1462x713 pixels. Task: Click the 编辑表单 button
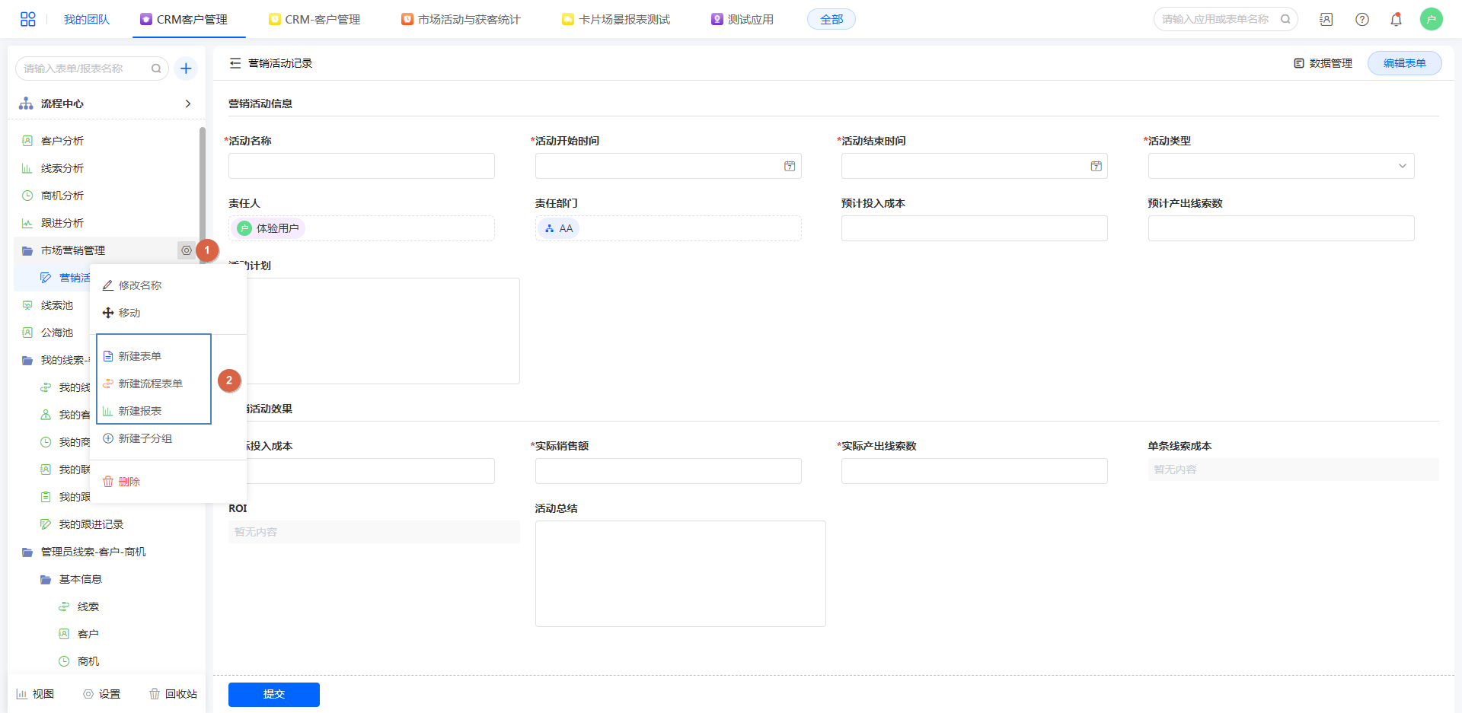pyautogui.click(x=1404, y=63)
